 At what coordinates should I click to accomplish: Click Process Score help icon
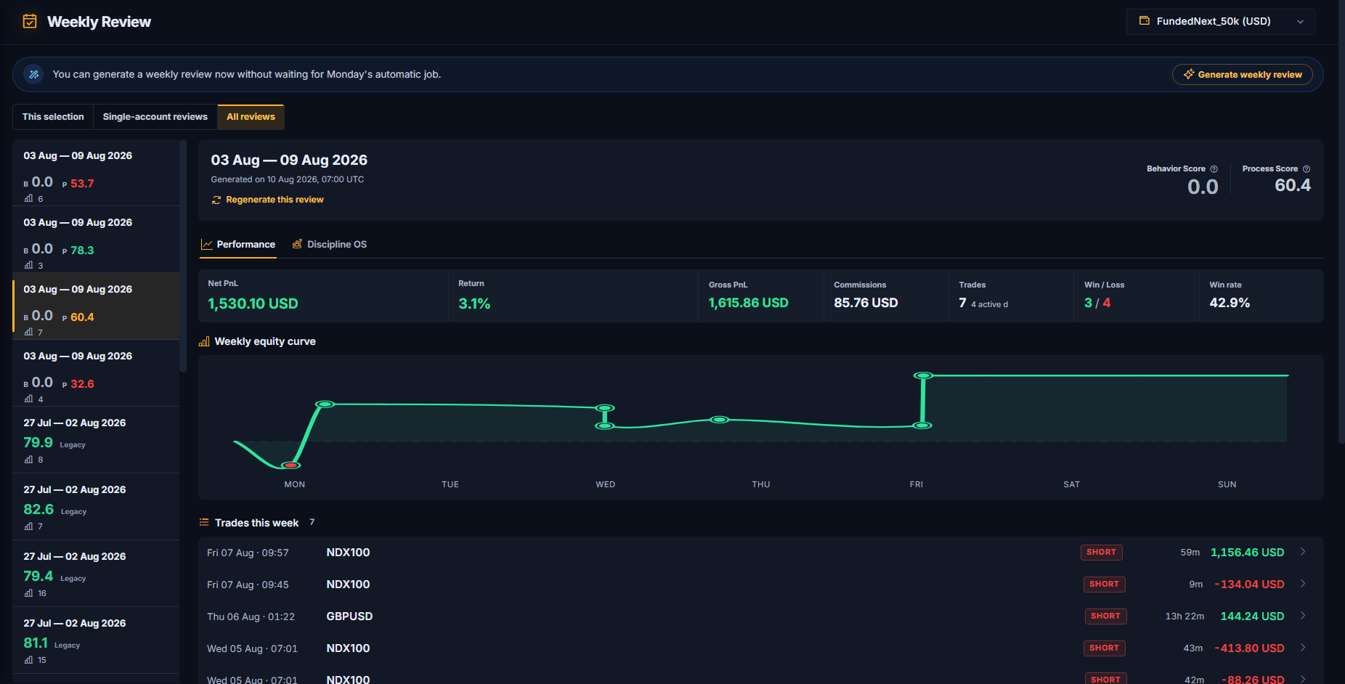(1307, 169)
